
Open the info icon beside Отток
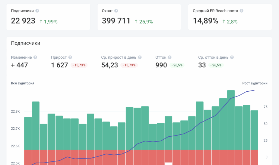click(x=170, y=58)
